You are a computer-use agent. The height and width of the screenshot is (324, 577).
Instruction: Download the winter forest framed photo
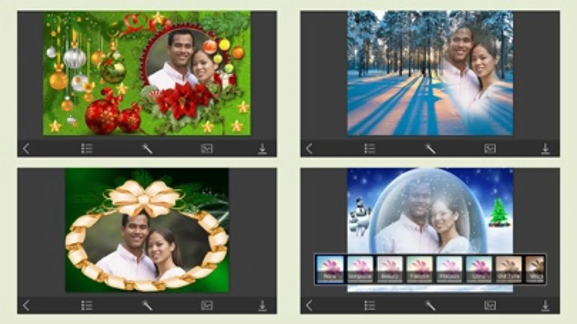(546, 148)
